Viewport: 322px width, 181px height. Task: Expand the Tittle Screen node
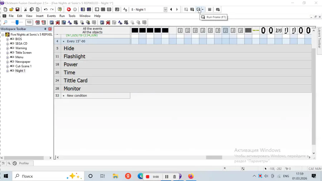click(8, 53)
